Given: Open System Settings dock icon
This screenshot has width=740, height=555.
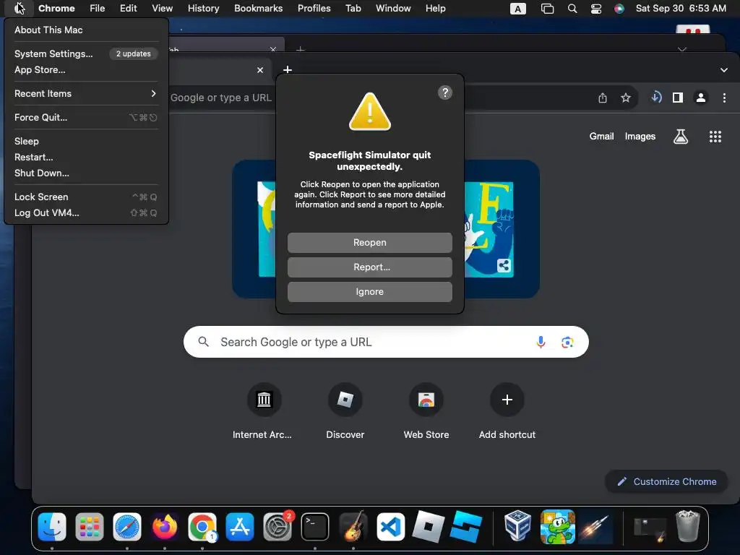Looking at the screenshot, I should pos(277,527).
